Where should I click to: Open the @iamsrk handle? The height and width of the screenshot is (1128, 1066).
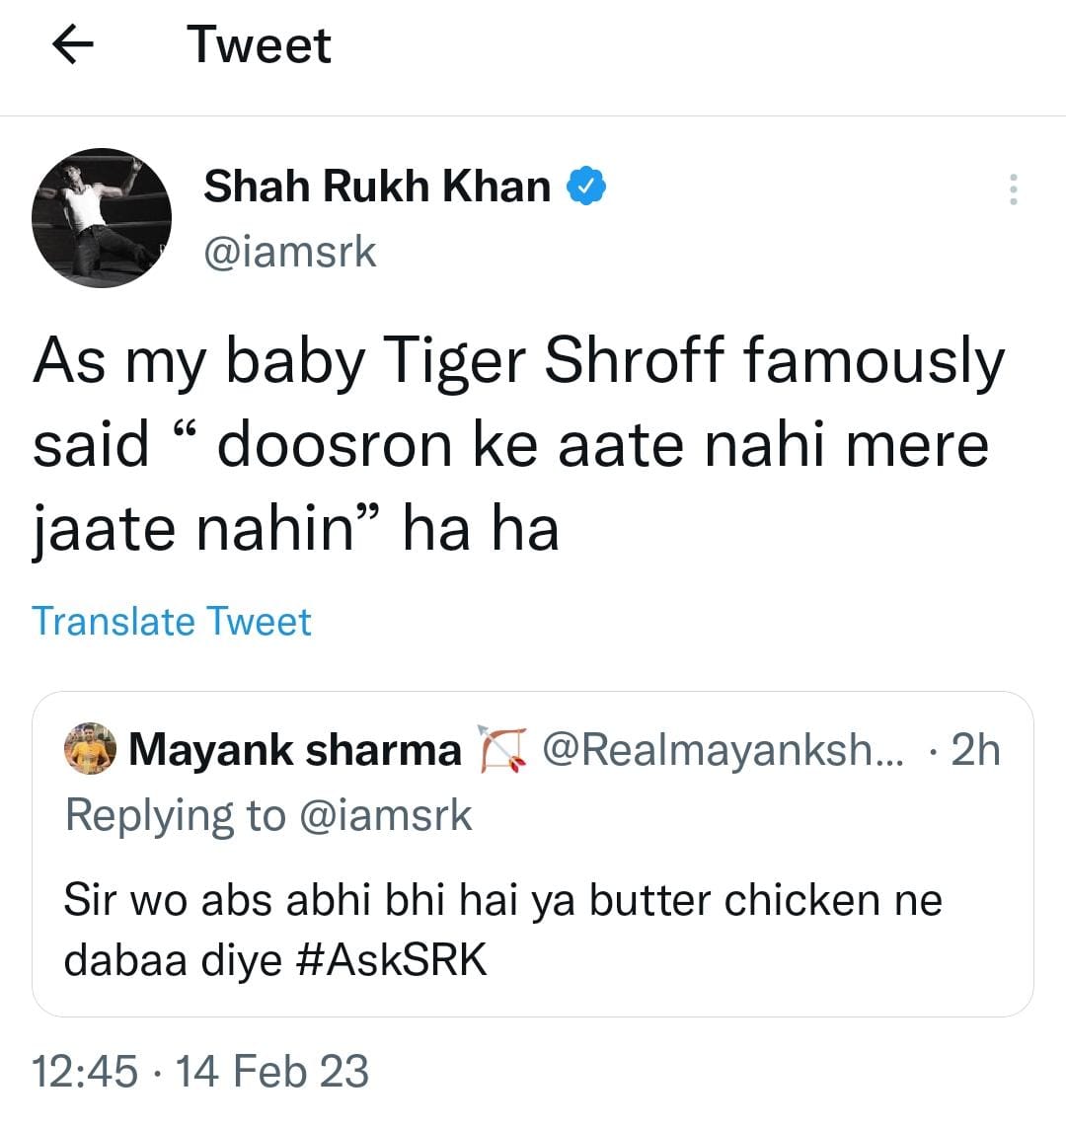click(x=291, y=251)
